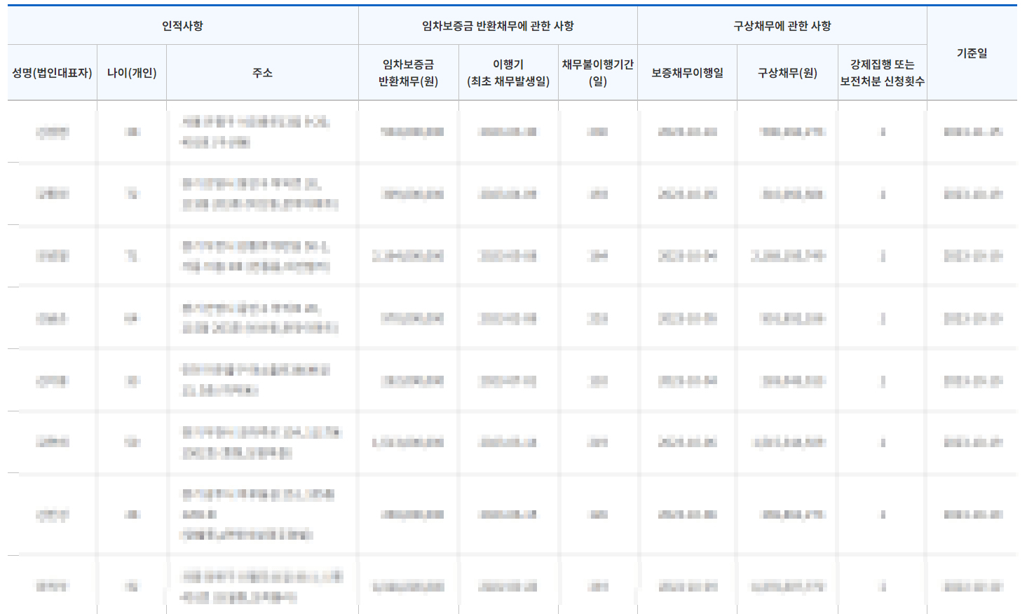The height and width of the screenshot is (614, 1027).
Task: Select the 보증채무이행일 column header
Action: coord(686,72)
